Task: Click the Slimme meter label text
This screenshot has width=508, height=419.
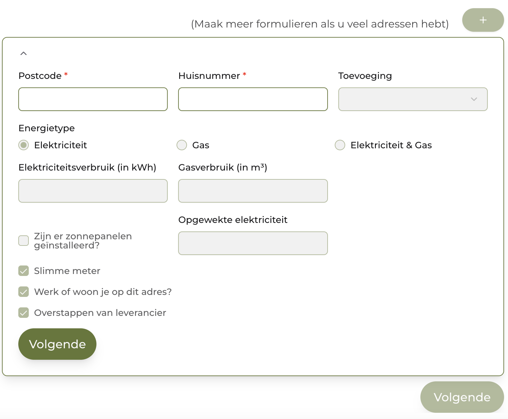Action: (67, 271)
